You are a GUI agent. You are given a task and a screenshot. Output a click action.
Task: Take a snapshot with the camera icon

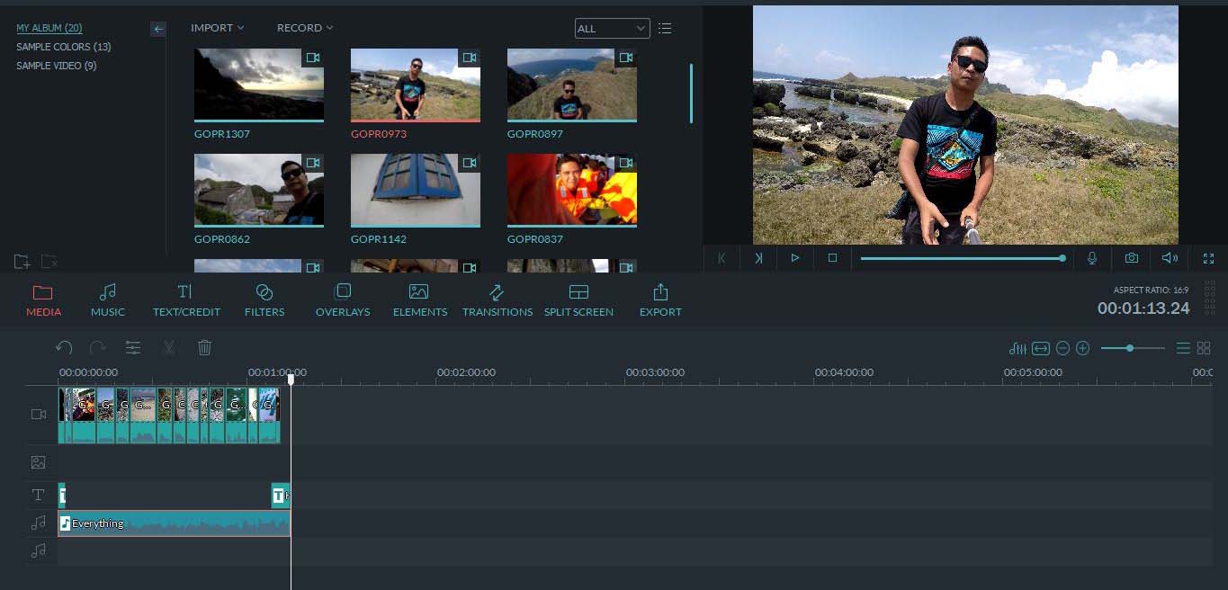(x=1131, y=258)
